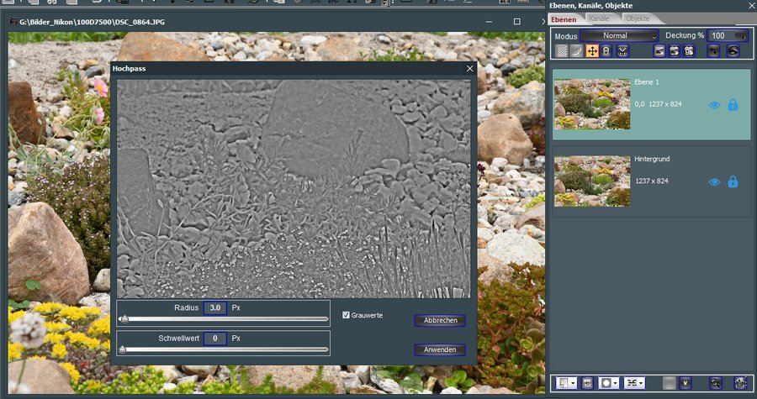
Task: Click the Abbrechen button
Action: point(439,320)
